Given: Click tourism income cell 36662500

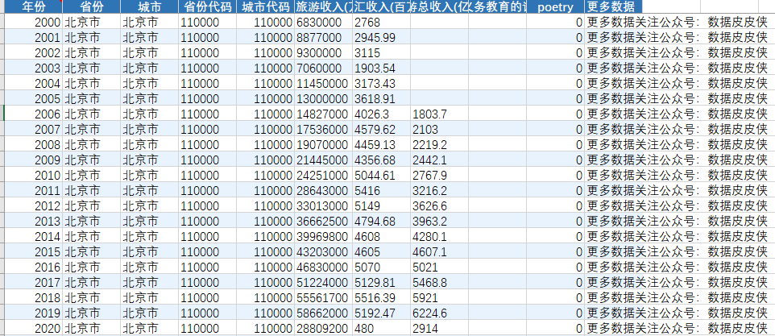Looking at the screenshot, I should (323, 222).
